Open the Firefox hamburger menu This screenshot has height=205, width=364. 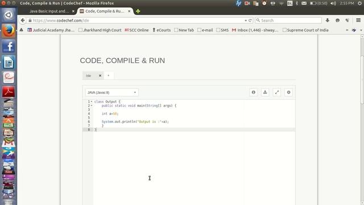coord(358,20)
